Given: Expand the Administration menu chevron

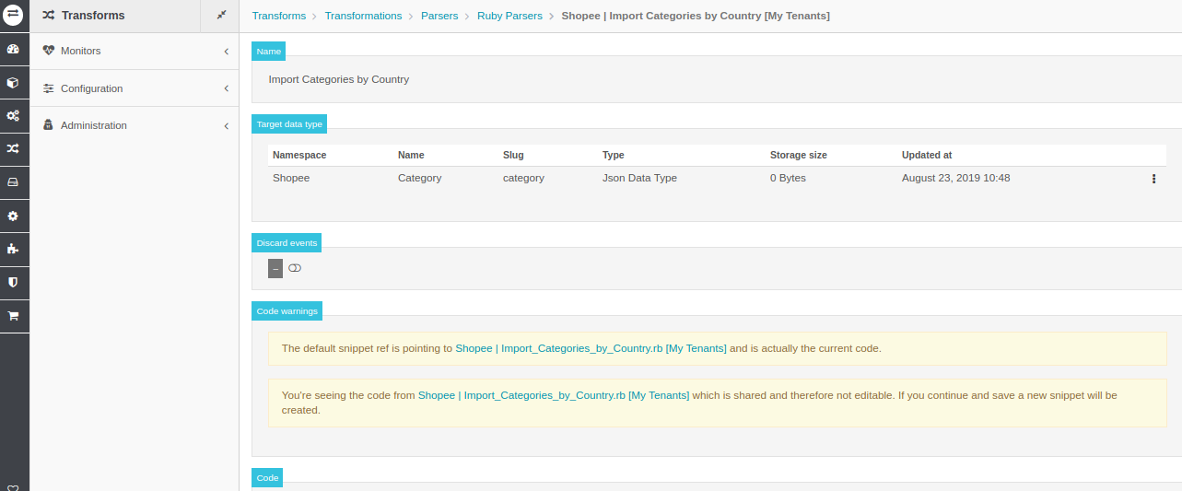Looking at the screenshot, I should [x=226, y=125].
